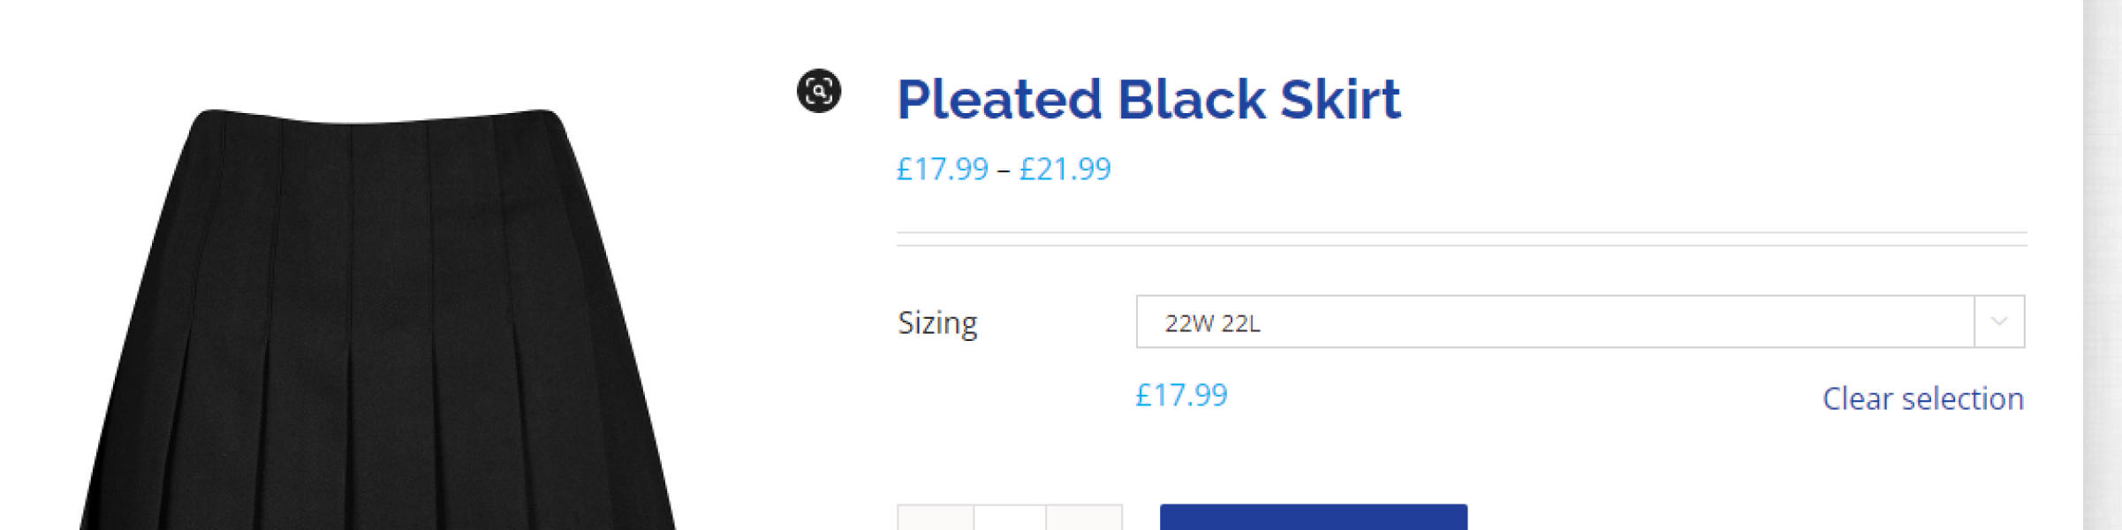The width and height of the screenshot is (2122, 530).
Task: Click the Clear selection link
Action: (x=1922, y=399)
